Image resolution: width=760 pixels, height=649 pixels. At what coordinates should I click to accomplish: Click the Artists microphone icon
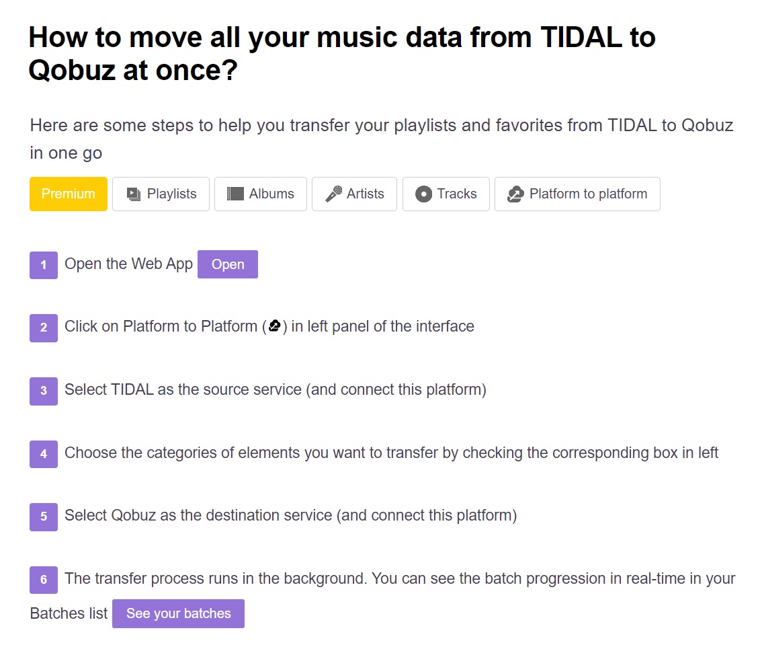(x=333, y=194)
